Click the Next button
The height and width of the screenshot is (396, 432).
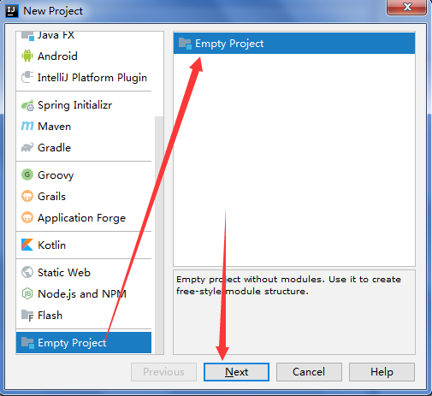[x=236, y=372]
